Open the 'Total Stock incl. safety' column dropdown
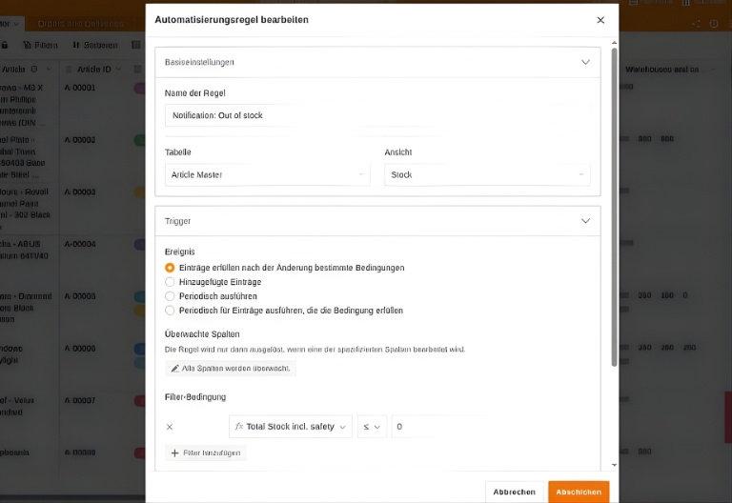Screen dimensions: 732x503 291,427
